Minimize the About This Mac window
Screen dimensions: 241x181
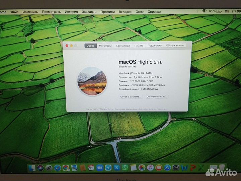click(x=71, y=46)
